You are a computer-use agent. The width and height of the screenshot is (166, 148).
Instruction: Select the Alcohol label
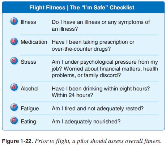click(30, 89)
